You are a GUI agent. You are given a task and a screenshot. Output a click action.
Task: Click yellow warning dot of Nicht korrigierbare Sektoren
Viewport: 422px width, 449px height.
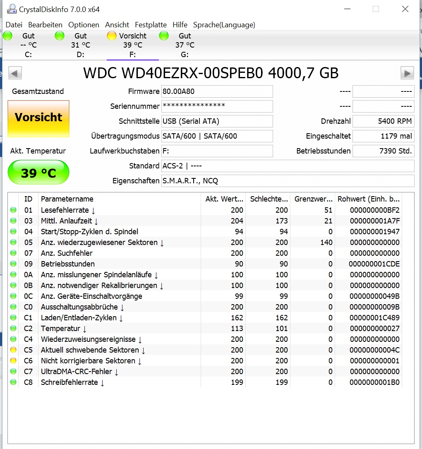[13, 360]
